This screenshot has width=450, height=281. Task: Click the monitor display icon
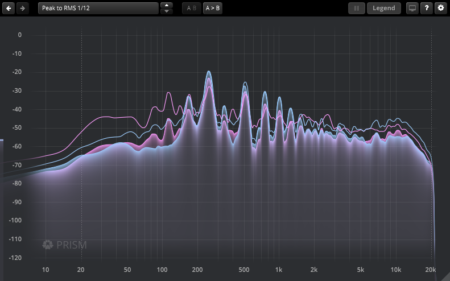click(x=412, y=8)
